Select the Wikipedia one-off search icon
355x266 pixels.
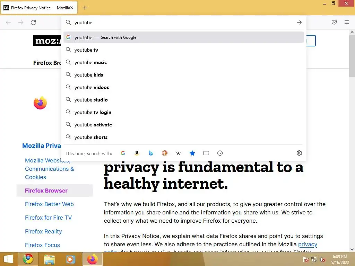pos(179,153)
